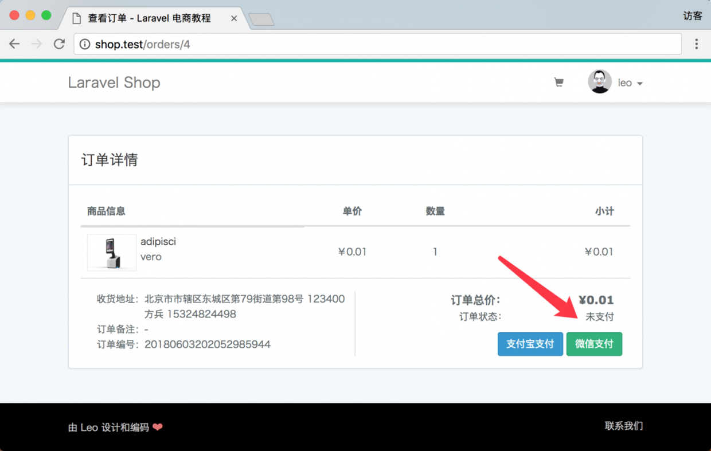
Task: Open the Laravel Shop home link
Action: pos(114,83)
